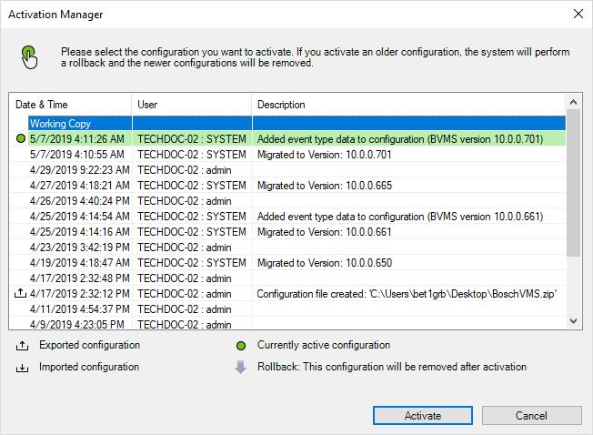The image size is (593, 435).
Task: Click the Description column header
Action: pyautogui.click(x=408, y=105)
